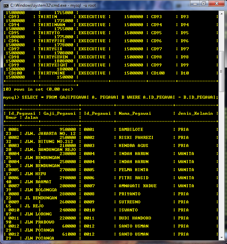Click the name THIRTYTO
The height and width of the screenshot is (244, 227).
pos(49,33)
